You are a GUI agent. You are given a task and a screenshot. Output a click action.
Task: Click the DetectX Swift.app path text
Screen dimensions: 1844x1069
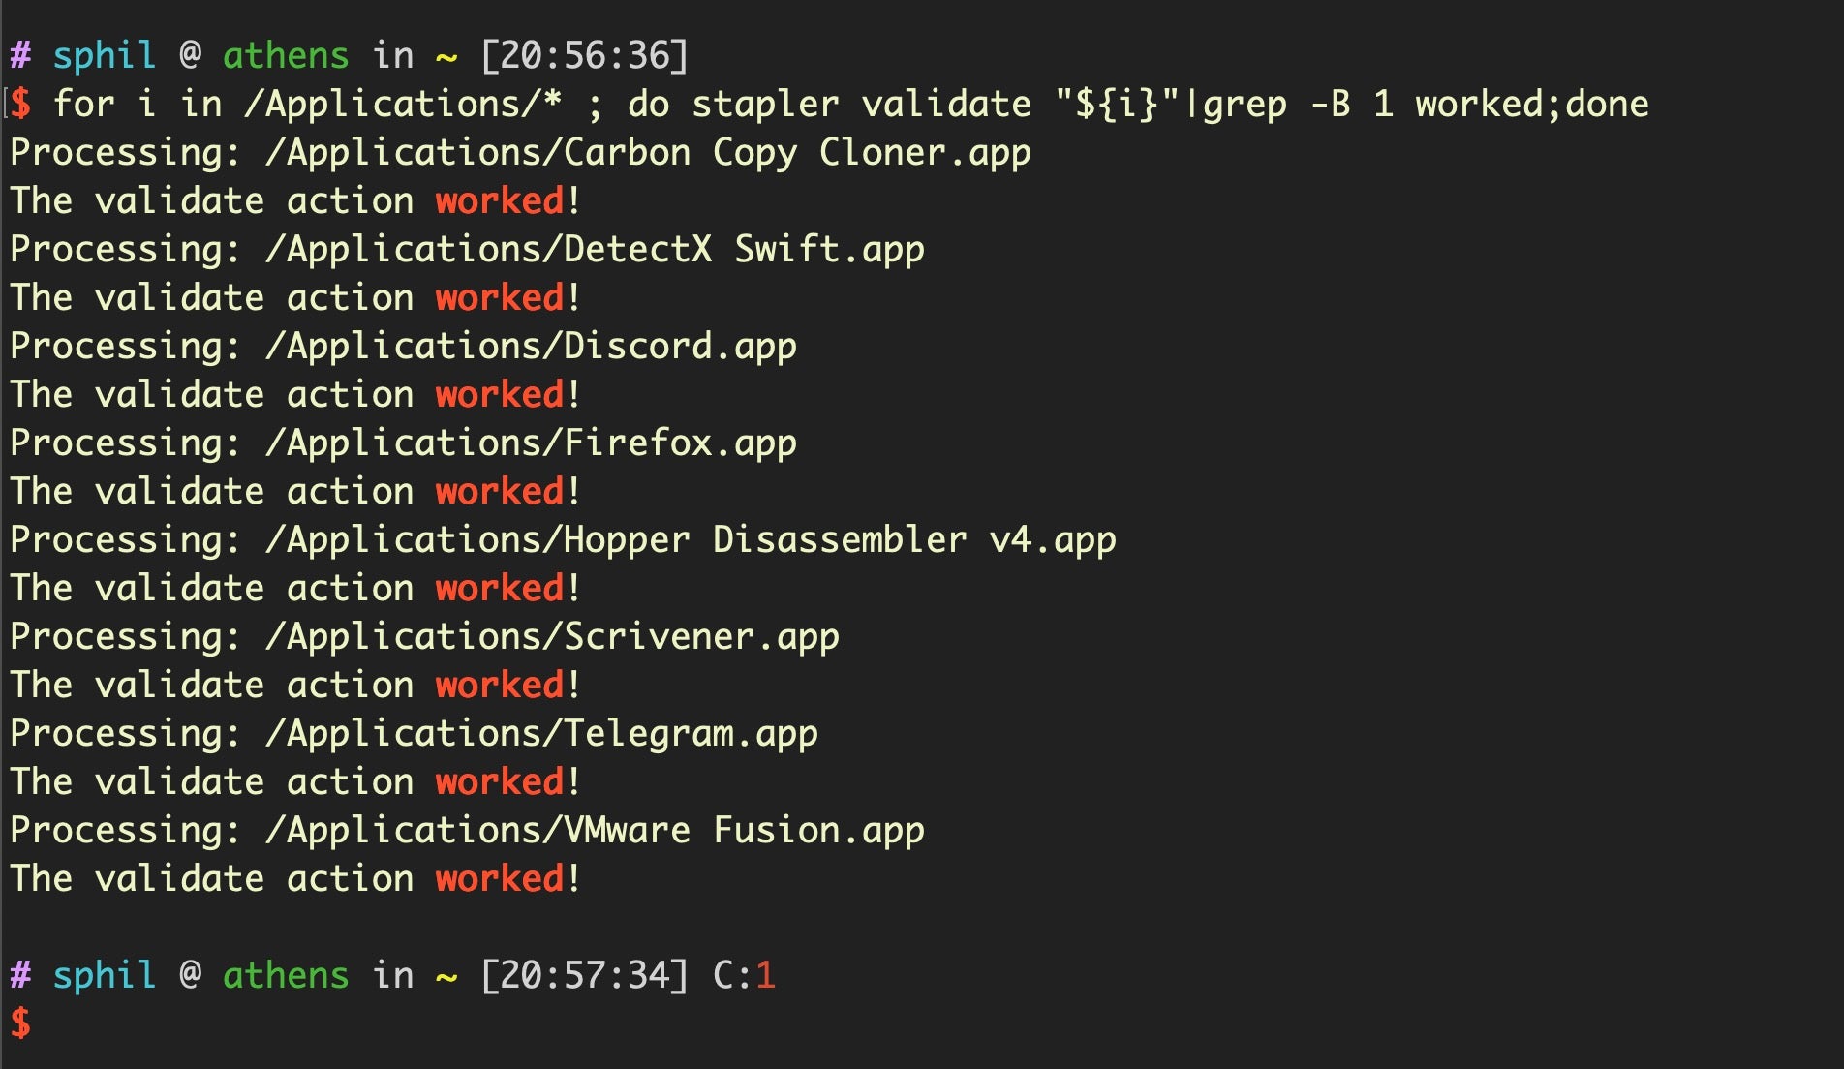595,250
